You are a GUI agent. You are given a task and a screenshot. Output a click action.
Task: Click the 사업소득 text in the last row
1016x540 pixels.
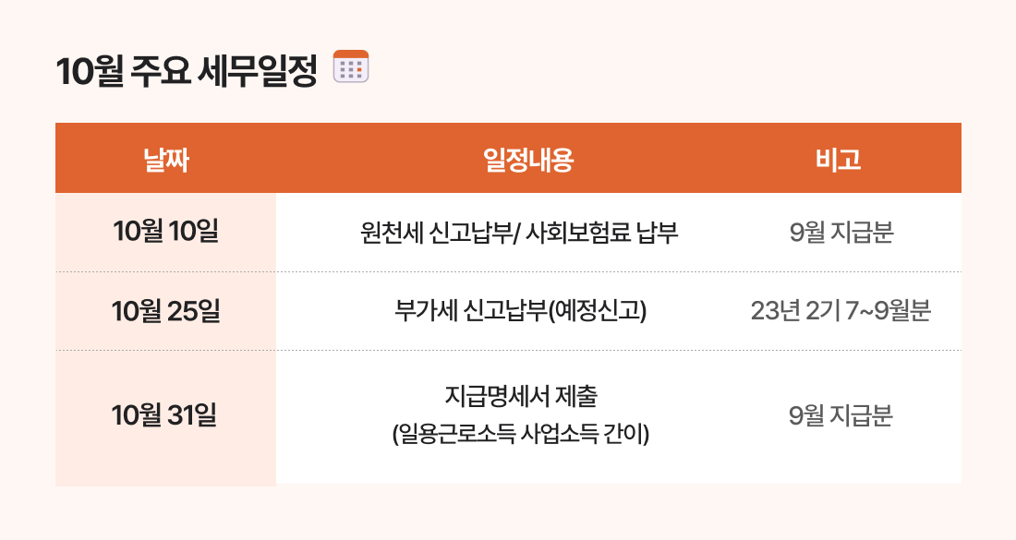coord(552,434)
